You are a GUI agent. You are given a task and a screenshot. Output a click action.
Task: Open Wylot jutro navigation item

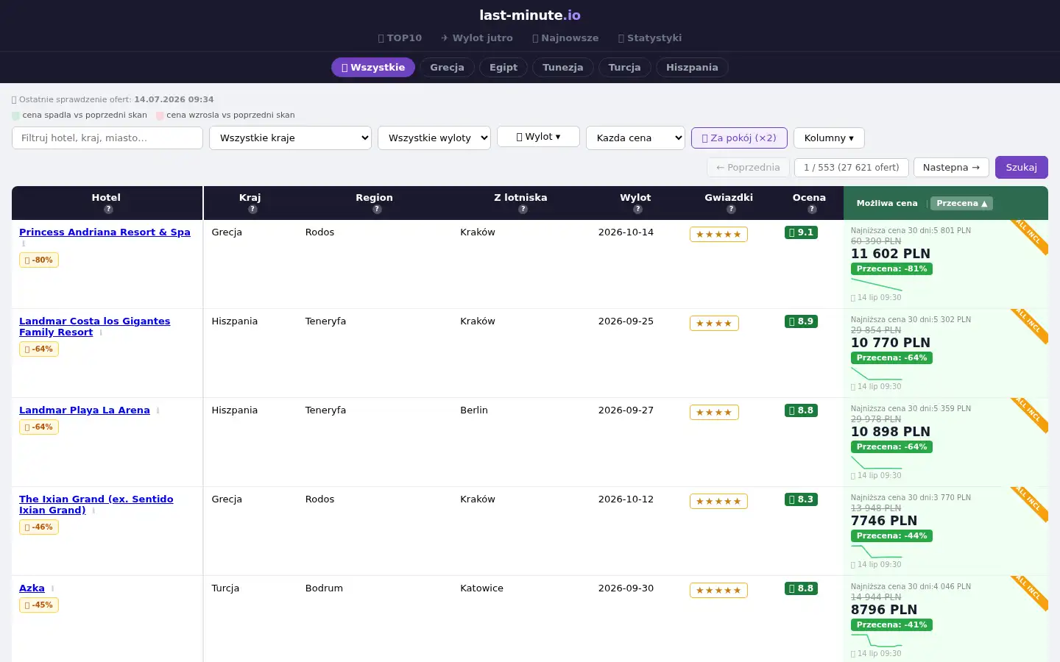point(477,38)
